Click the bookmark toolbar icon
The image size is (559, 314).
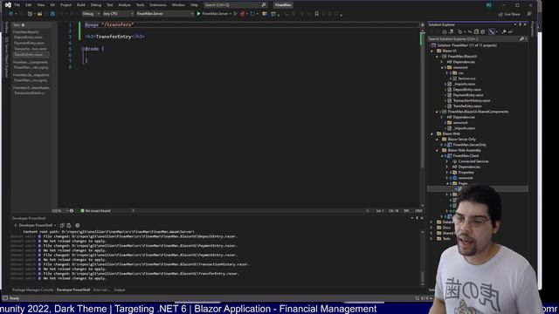tap(316, 14)
